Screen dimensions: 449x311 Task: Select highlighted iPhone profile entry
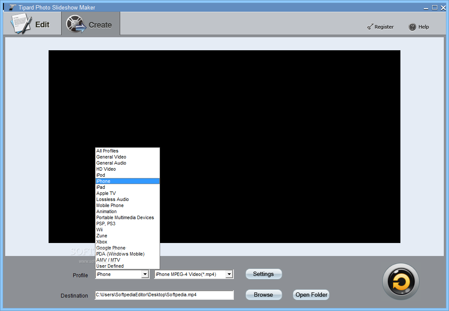point(127,181)
